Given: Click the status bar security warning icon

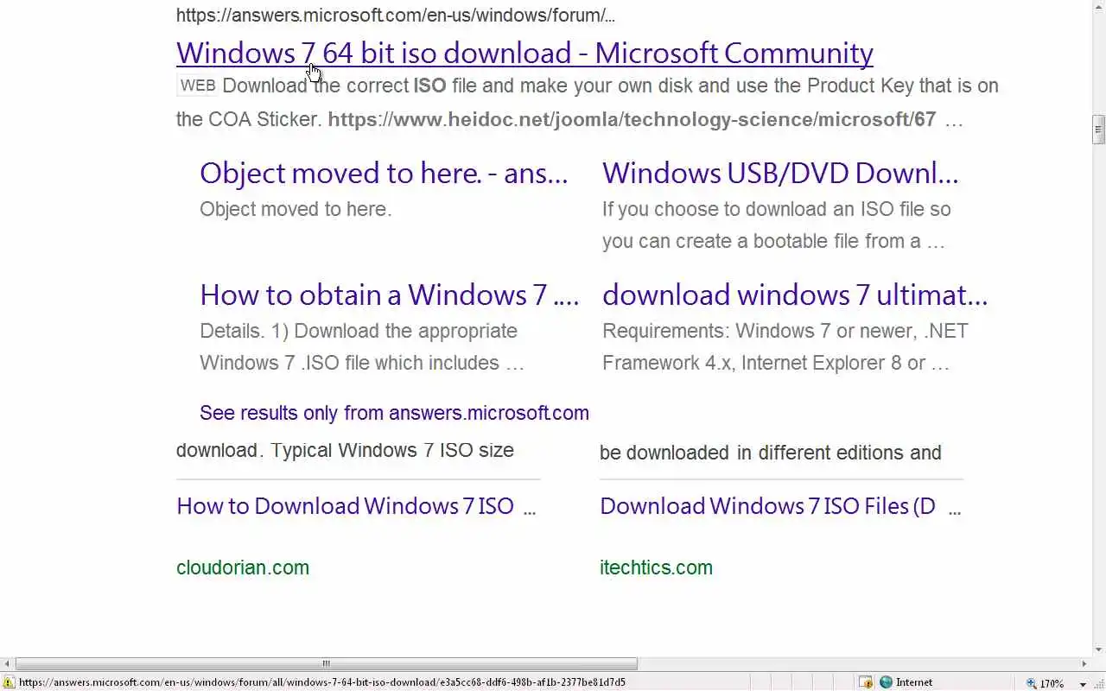Looking at the screenshot, I should click(x=8, y=682).
